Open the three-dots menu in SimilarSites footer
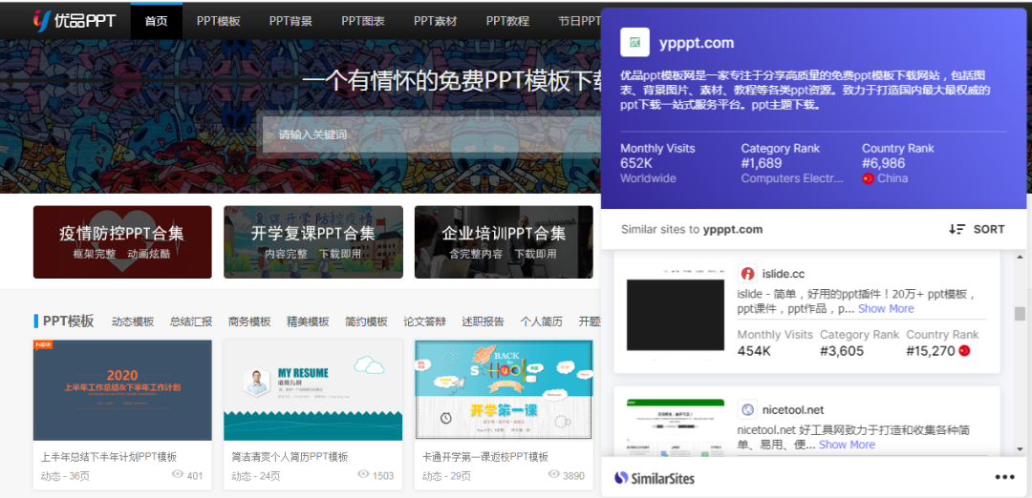The width and height of the screenshot is (1032, 498). [x=1004, y=478]
